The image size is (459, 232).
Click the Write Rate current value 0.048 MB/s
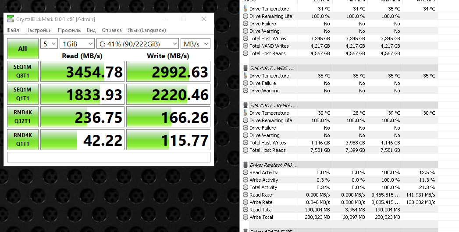click(x=318, y=202)
